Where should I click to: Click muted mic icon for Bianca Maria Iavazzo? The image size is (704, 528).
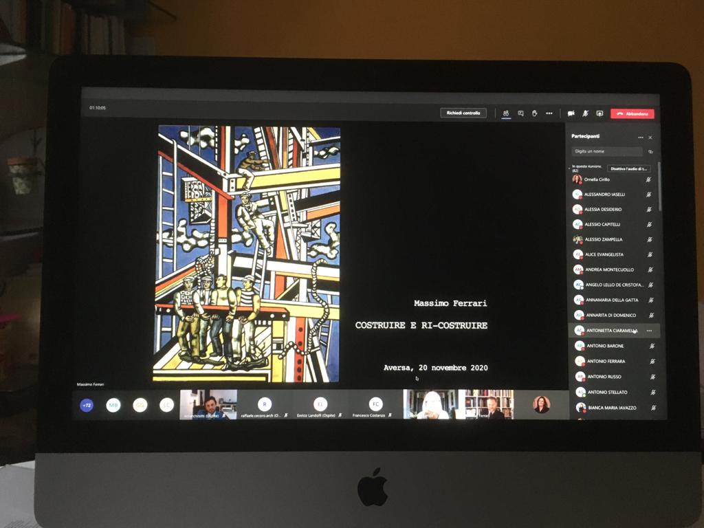pos(654,408)
